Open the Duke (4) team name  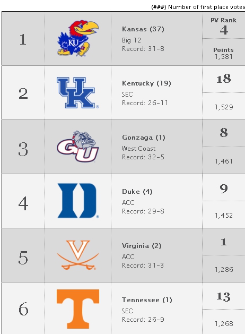[137, 192]
